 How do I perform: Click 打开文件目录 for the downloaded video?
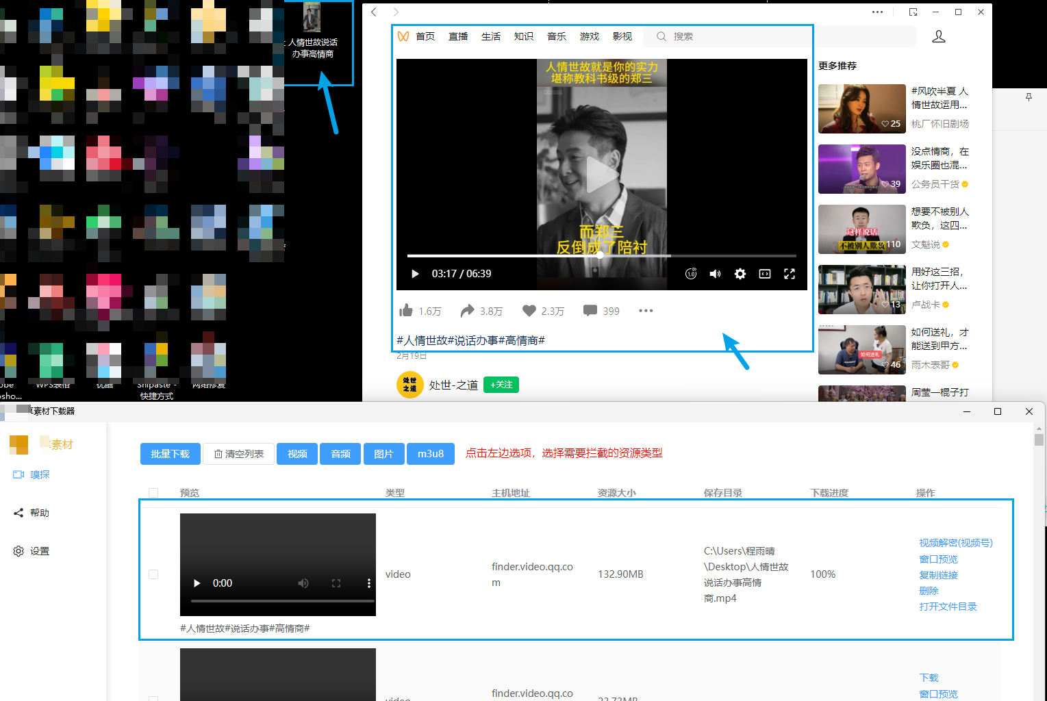(948, 607)
